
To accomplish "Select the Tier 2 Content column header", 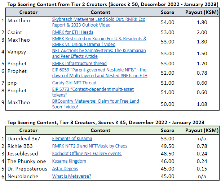I will (101, 12).
